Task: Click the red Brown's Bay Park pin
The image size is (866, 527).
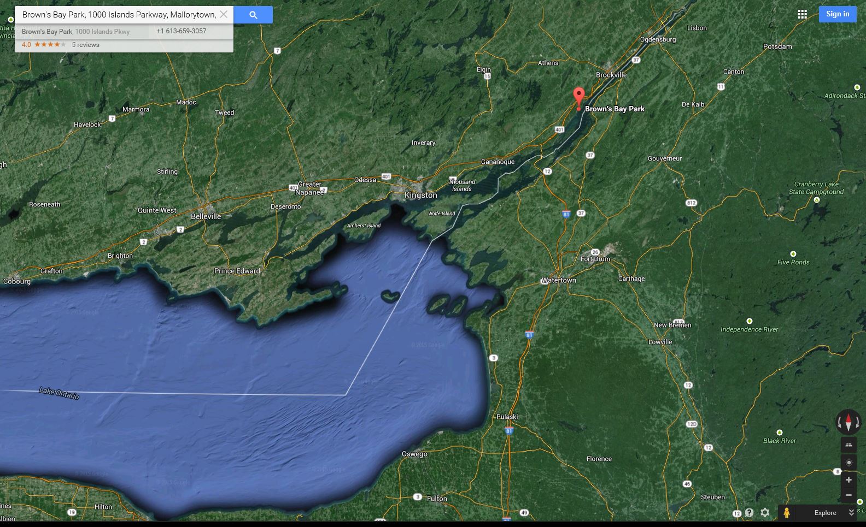Action: (578, 97)
